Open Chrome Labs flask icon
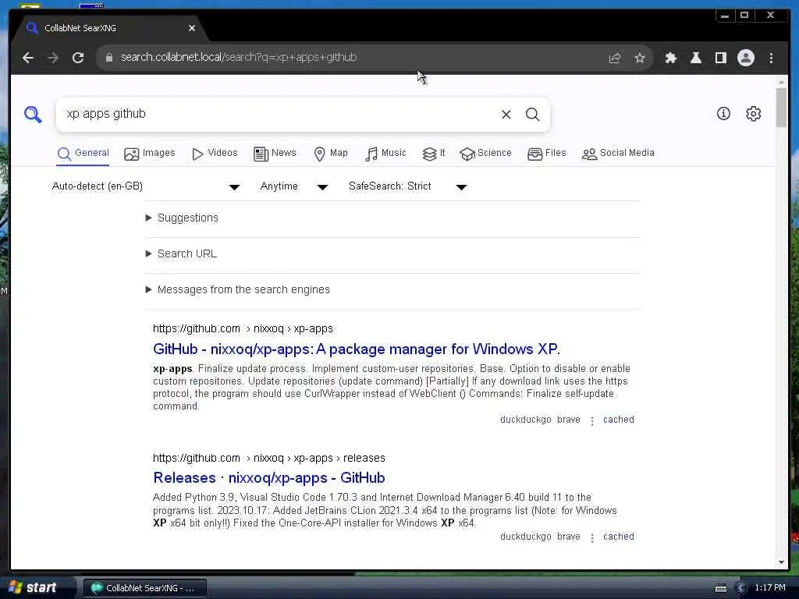Screen dimensions: 799x599 (x=695, y=58)
